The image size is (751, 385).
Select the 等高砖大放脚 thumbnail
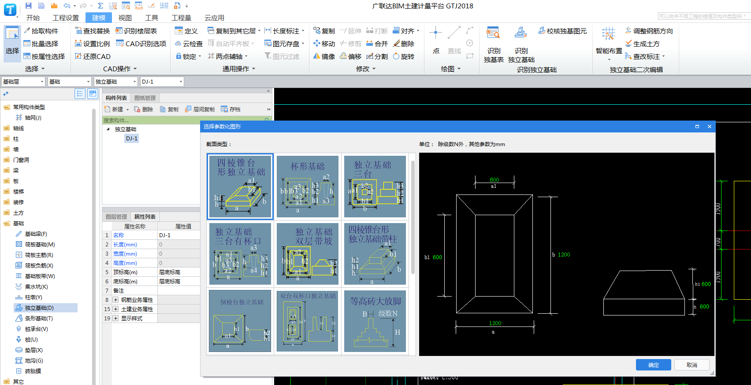click(x=375, y=321)
